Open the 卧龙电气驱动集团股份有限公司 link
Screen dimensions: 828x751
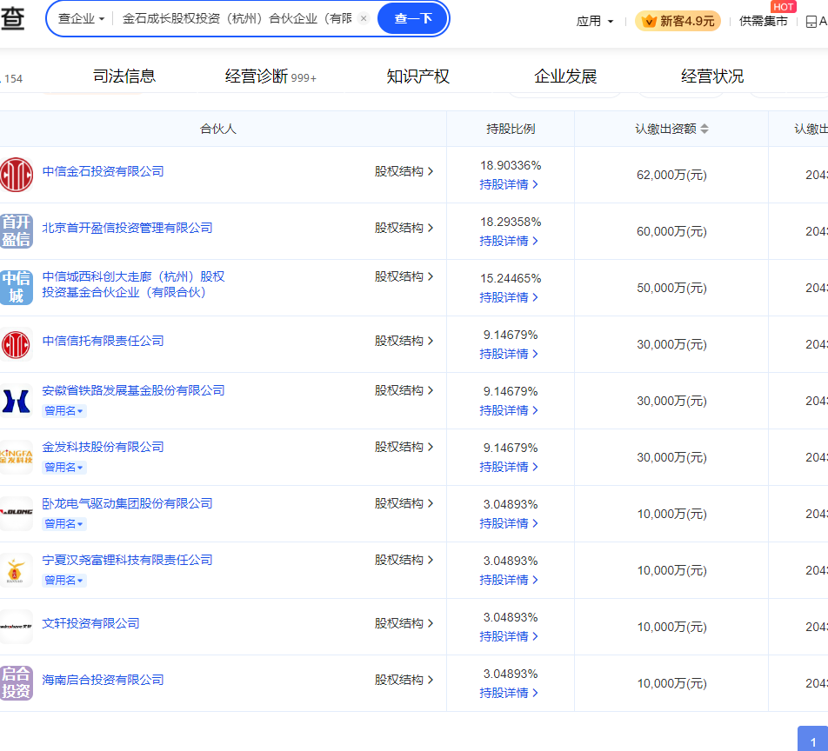coord(127,503)
